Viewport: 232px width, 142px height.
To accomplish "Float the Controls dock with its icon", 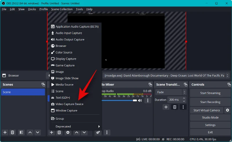I will [229, 85].
